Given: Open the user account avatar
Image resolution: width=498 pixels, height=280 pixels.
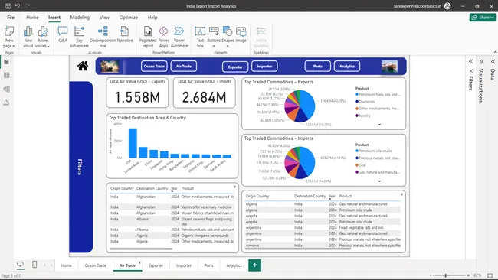Looking at the screenshot, I should pyautogui.click(x=447, y=5).
